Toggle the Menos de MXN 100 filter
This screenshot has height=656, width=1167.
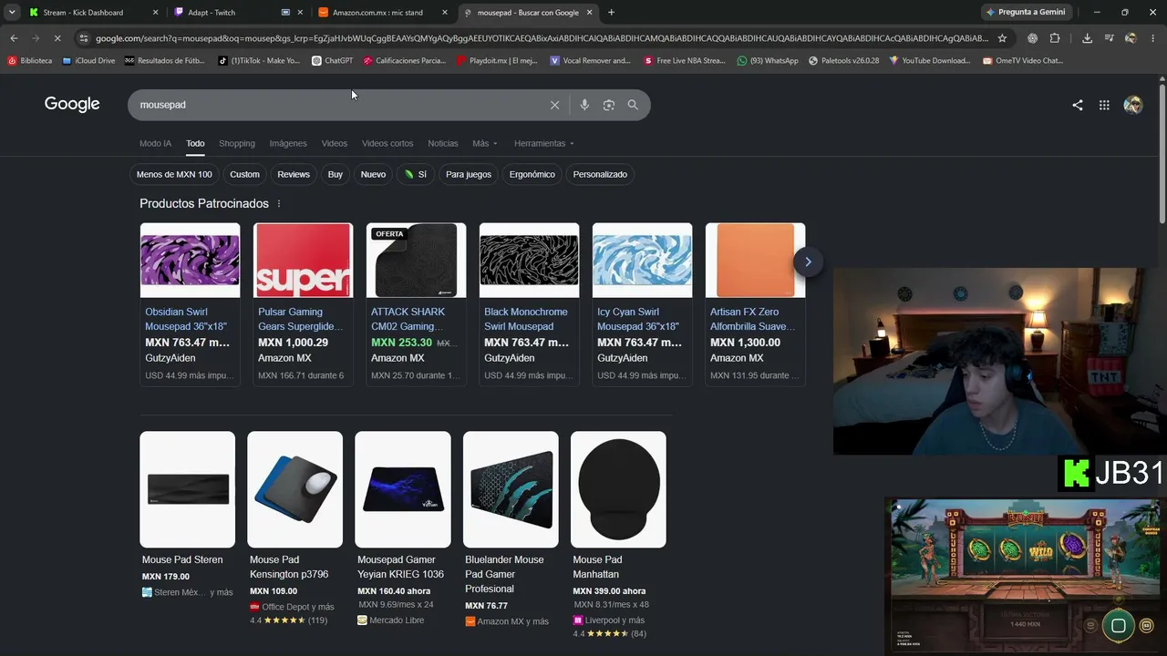(x=174, y=174)
